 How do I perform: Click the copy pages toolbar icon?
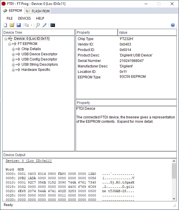coord(27,25)
